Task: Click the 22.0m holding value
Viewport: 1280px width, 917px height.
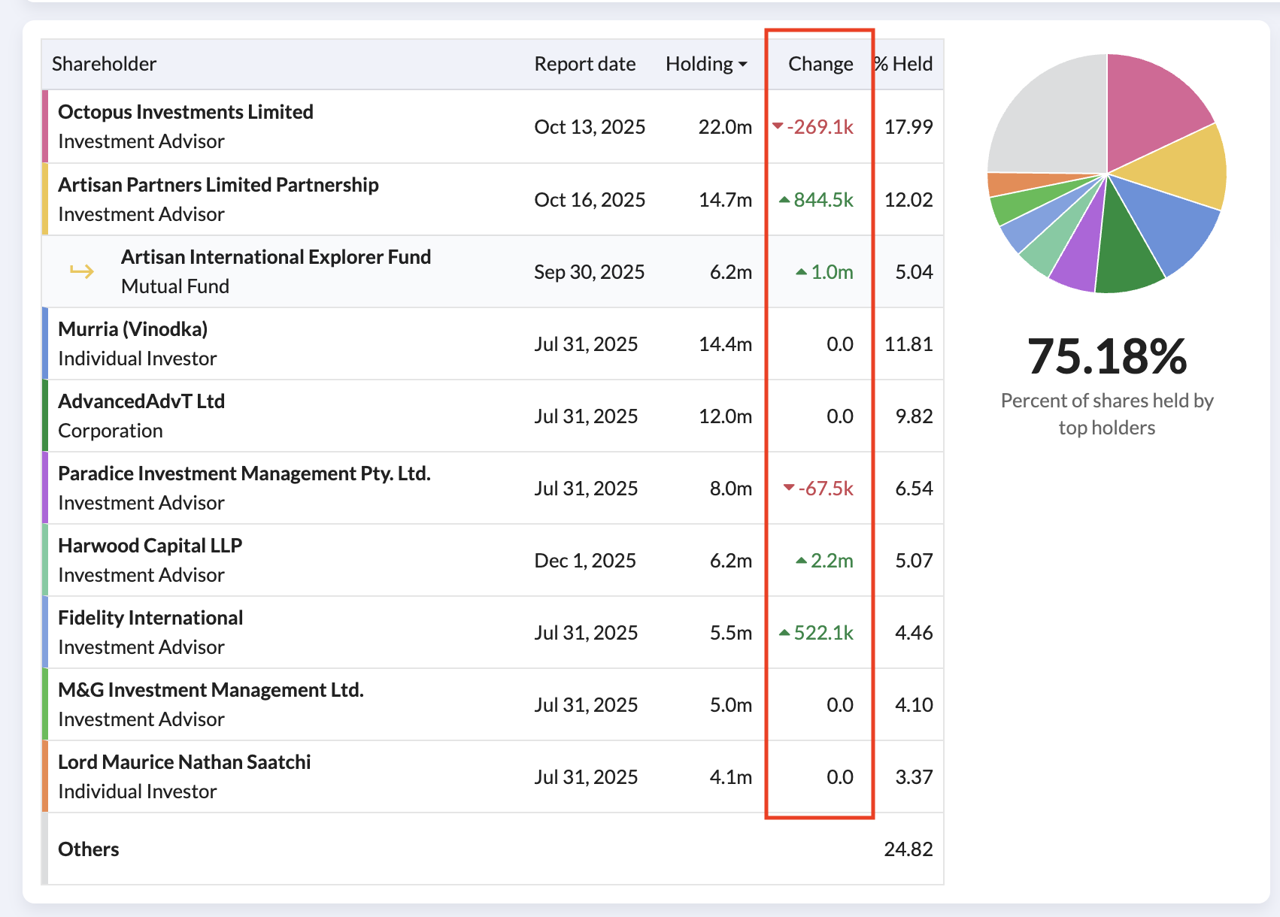Action: [725, 127]
